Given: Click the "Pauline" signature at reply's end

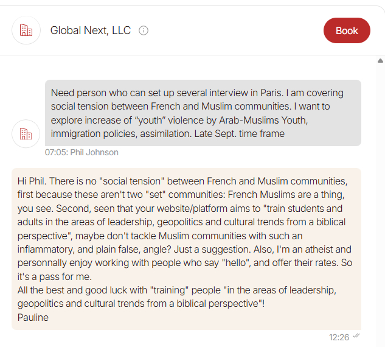Looking at the screenshot, I should click(x=33, y=317).
